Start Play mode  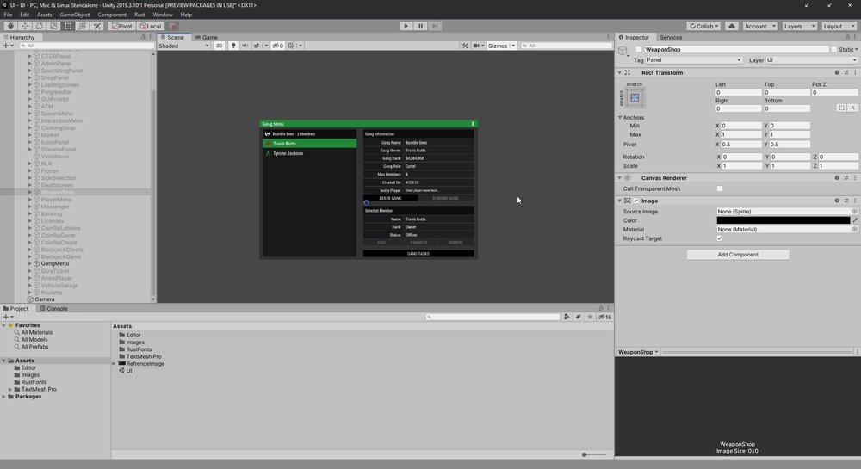point(406,26)
